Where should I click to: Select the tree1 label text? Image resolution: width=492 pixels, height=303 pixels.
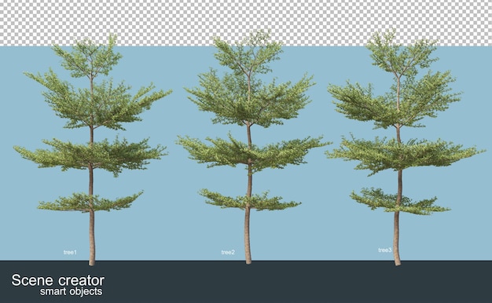coord(70,252)
